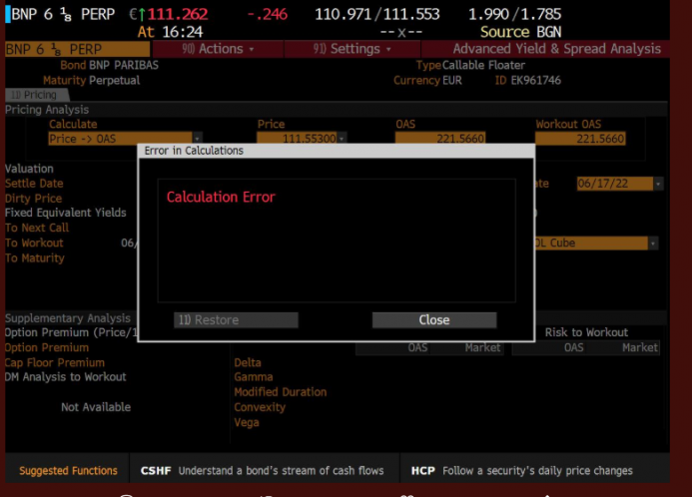Viewport: 692px width, 497px height.
Task: Click the Source BGN text
Action: 521,32
